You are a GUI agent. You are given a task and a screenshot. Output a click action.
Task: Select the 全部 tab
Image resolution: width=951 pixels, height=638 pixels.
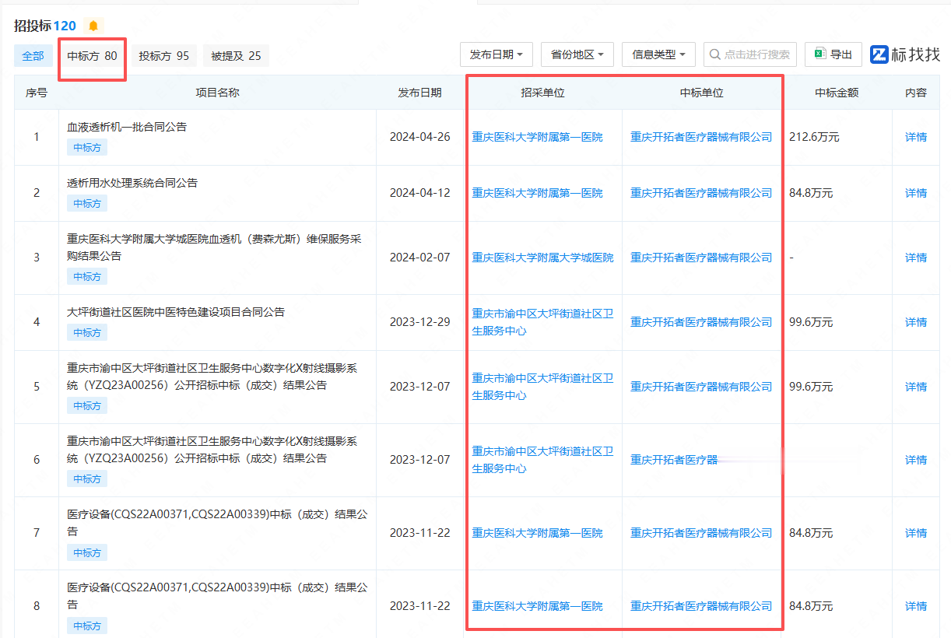[33, 56]
